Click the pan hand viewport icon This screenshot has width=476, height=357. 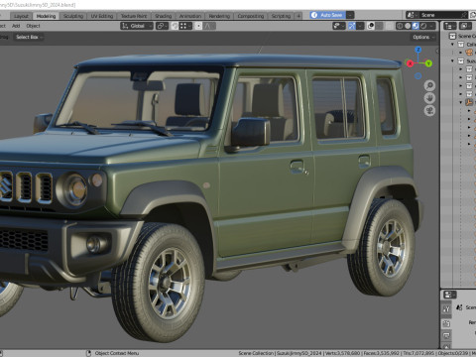tap(429, 98)
